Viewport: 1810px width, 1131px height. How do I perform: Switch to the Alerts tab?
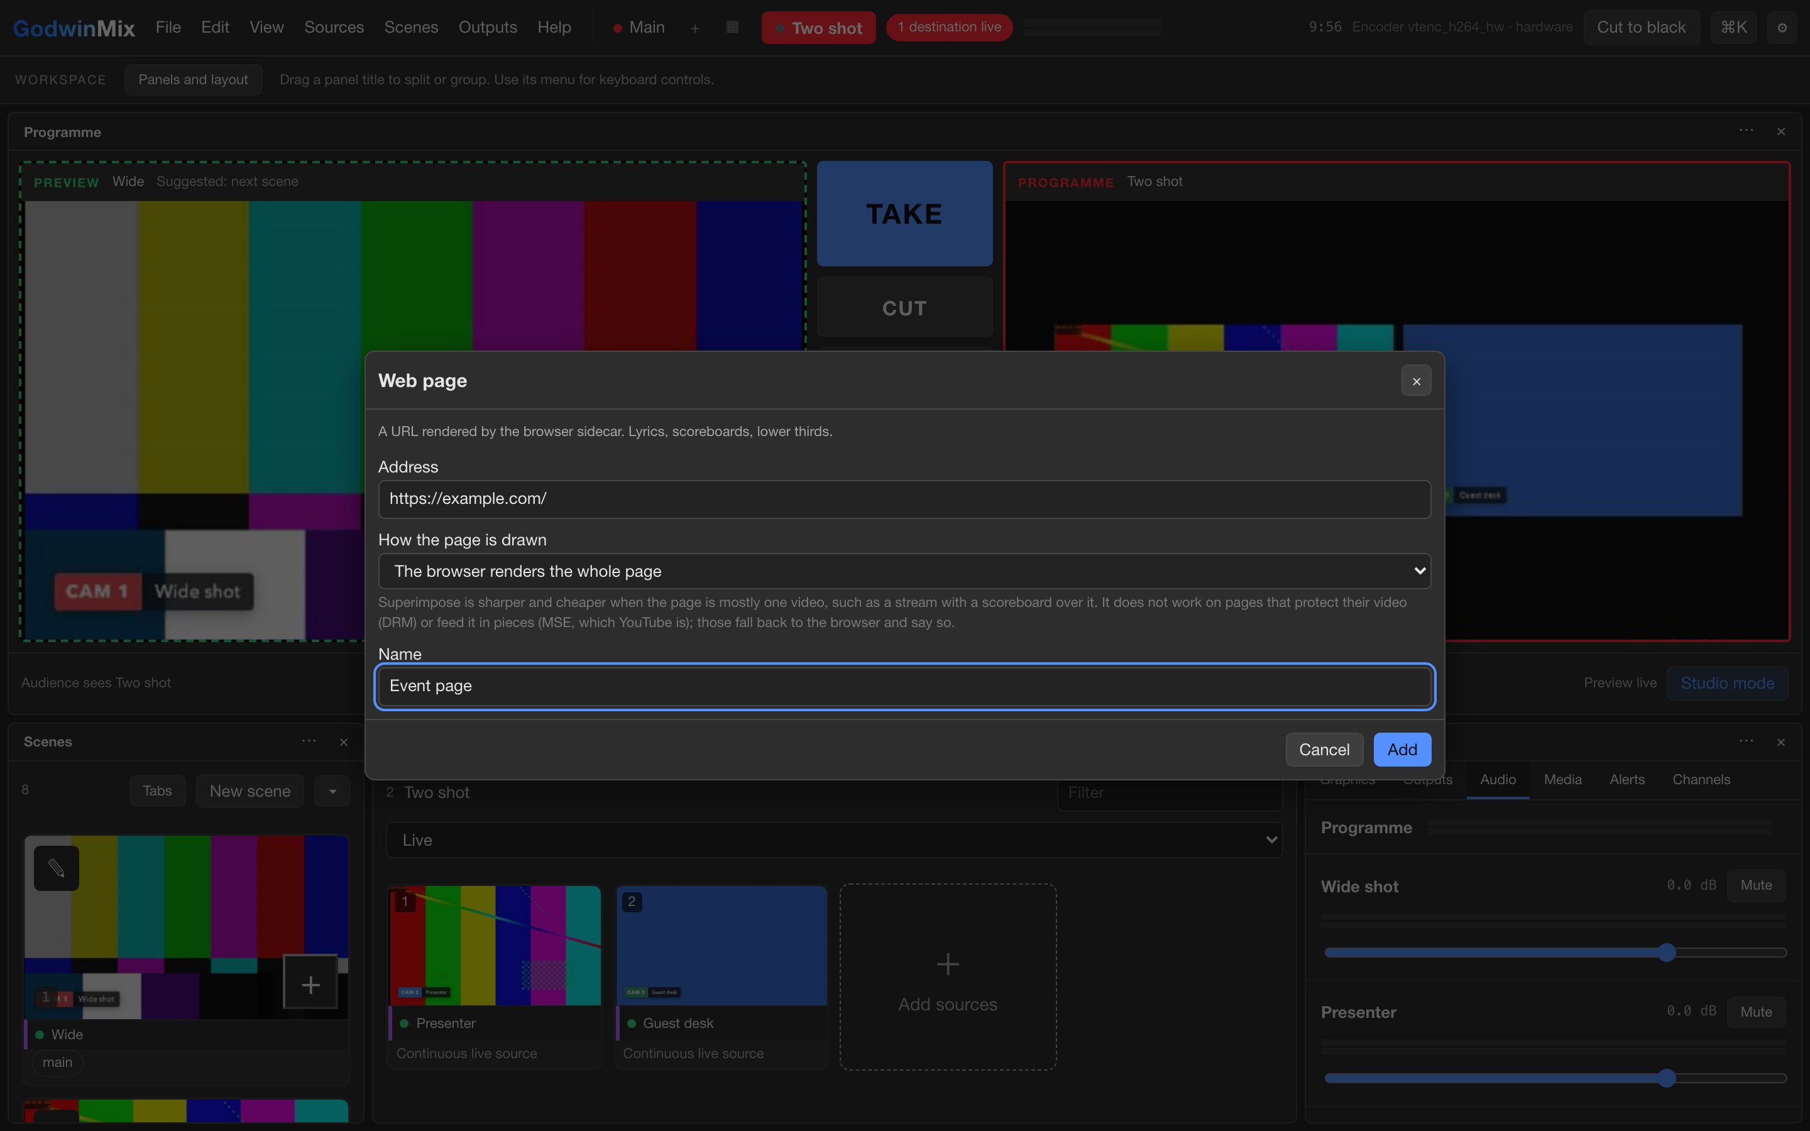coord(1626,779)
